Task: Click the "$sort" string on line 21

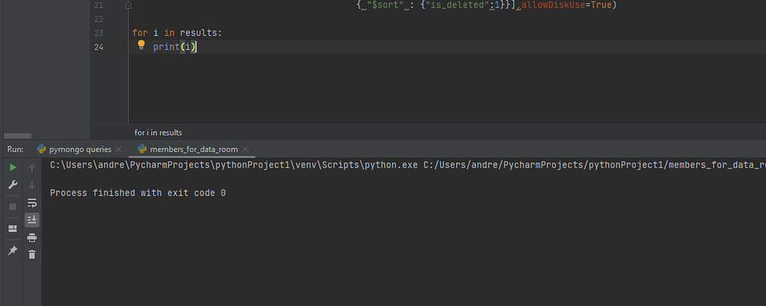Action: point(385,5)
